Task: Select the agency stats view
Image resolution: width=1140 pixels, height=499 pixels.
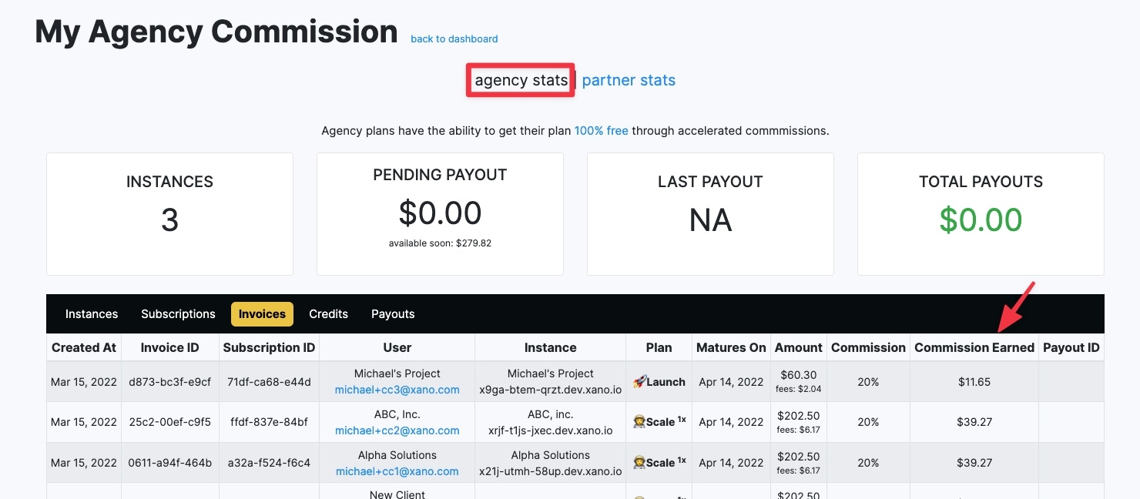Action: tap(521, 80)
